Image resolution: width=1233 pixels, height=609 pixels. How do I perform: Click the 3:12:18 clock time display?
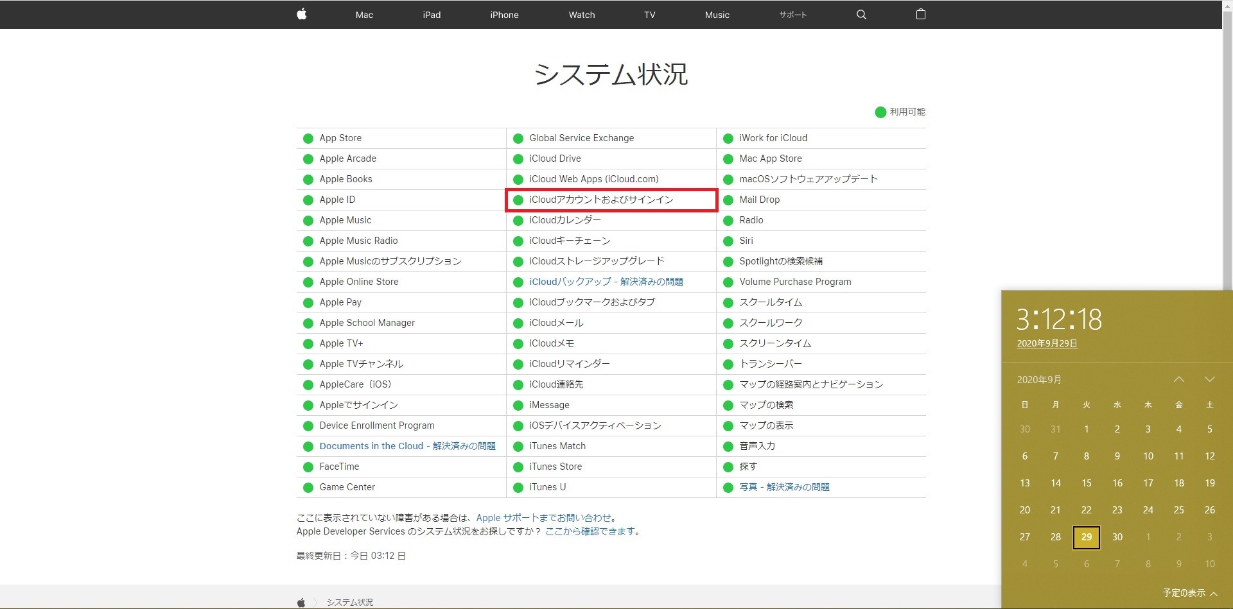tap(1059, 319)
